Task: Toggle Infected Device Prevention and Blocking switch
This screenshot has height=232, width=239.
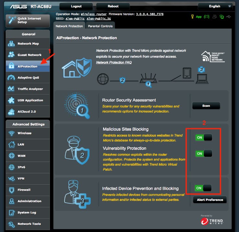Action: pos(203,188)
